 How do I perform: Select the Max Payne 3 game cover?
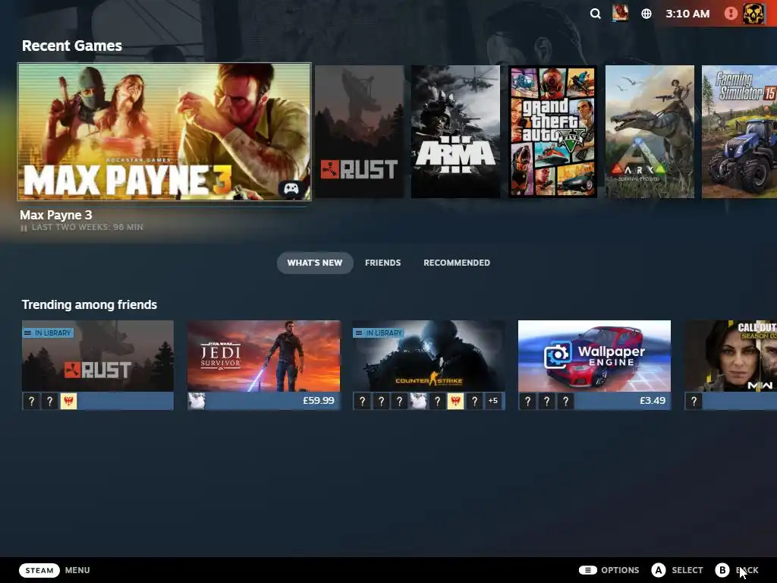click(x=164, y=132)
